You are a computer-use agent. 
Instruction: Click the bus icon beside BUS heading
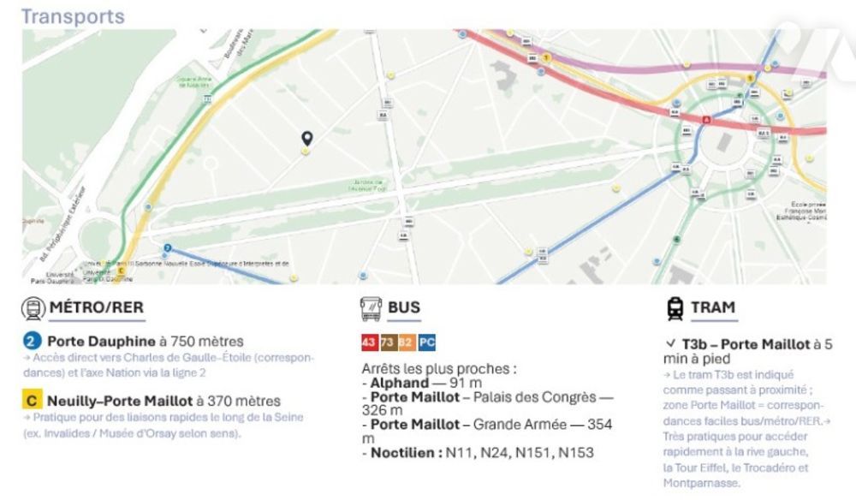click(371, 308)
